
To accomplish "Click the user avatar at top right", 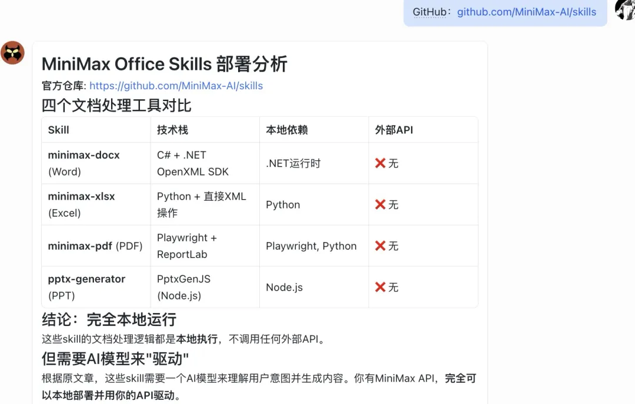I will point(625,9).
